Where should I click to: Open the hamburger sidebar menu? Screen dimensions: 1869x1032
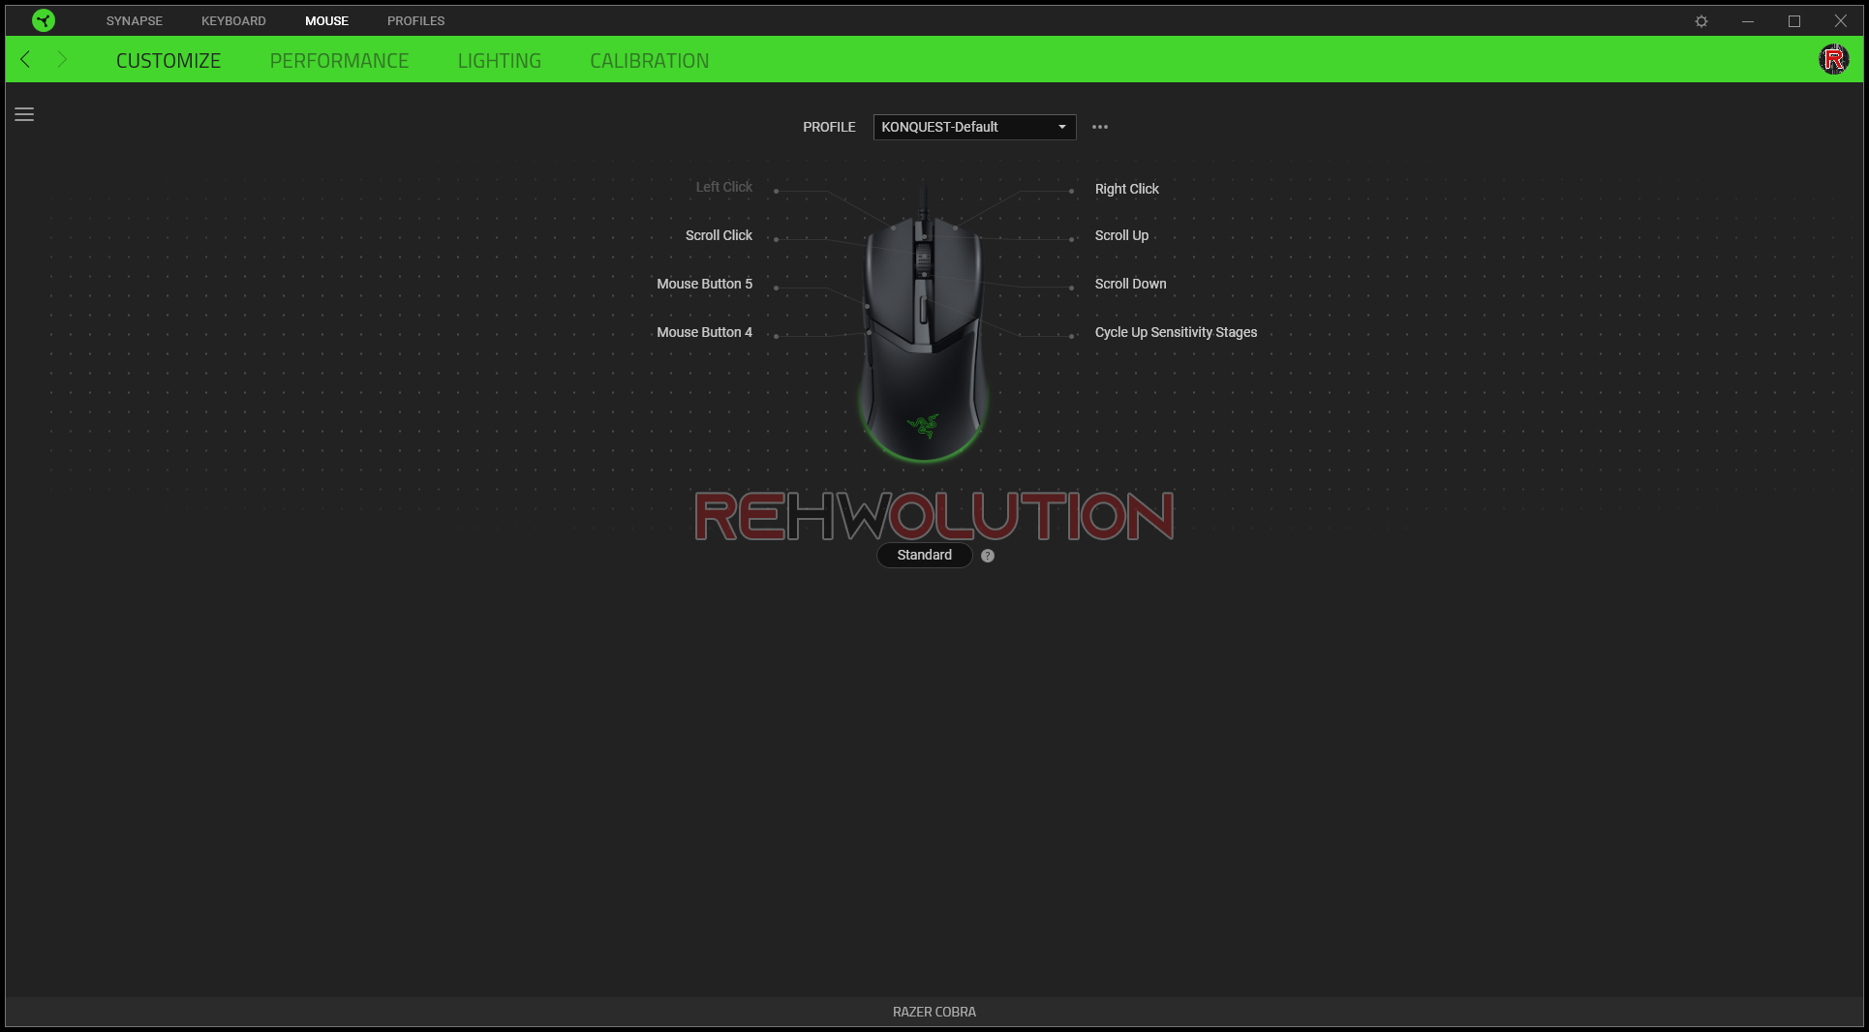click(24, 114)
